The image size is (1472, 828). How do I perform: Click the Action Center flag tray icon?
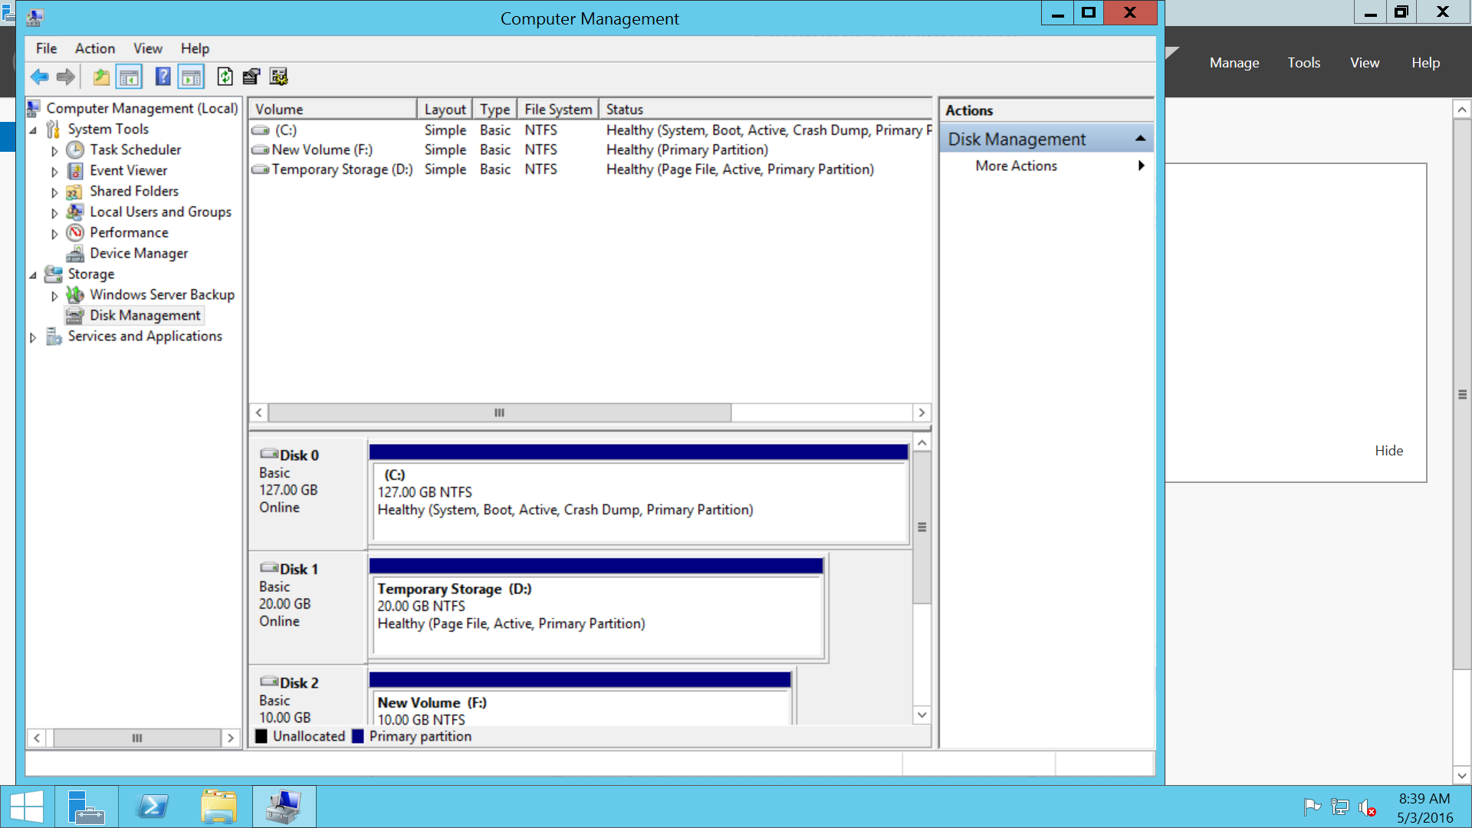point(1312,807)
